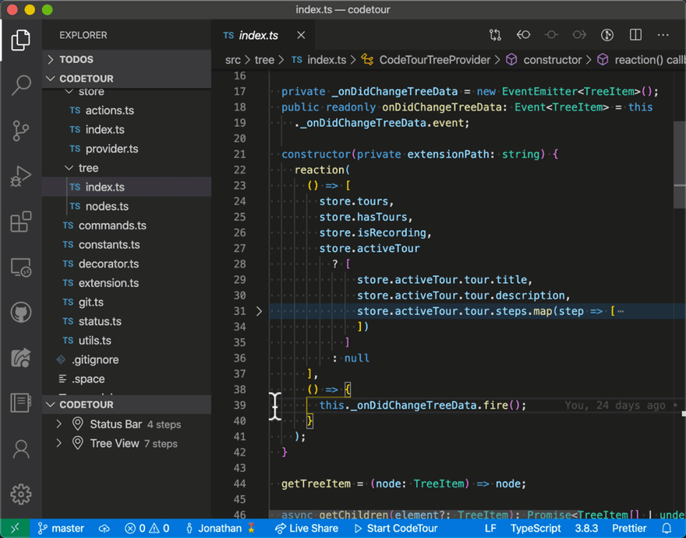
Task: Open utils.ts file
Action: tap(127, 341)
